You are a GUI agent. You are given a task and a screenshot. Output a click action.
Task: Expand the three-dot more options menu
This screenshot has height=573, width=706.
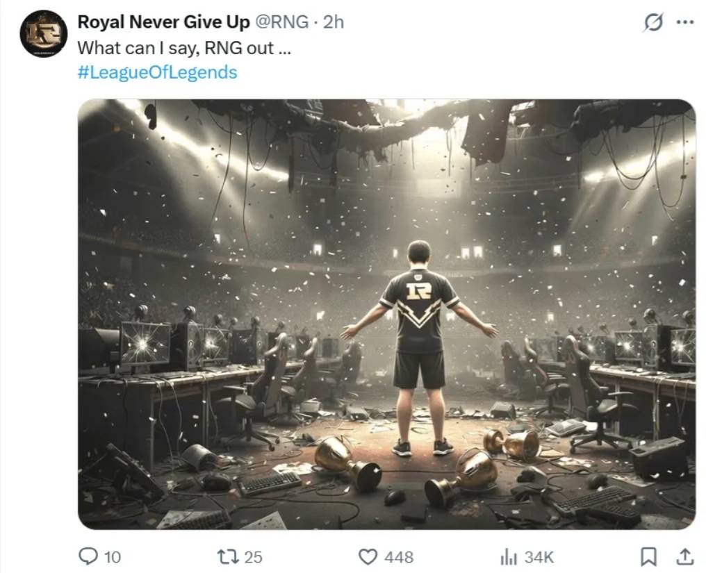(x=685, y=22)
